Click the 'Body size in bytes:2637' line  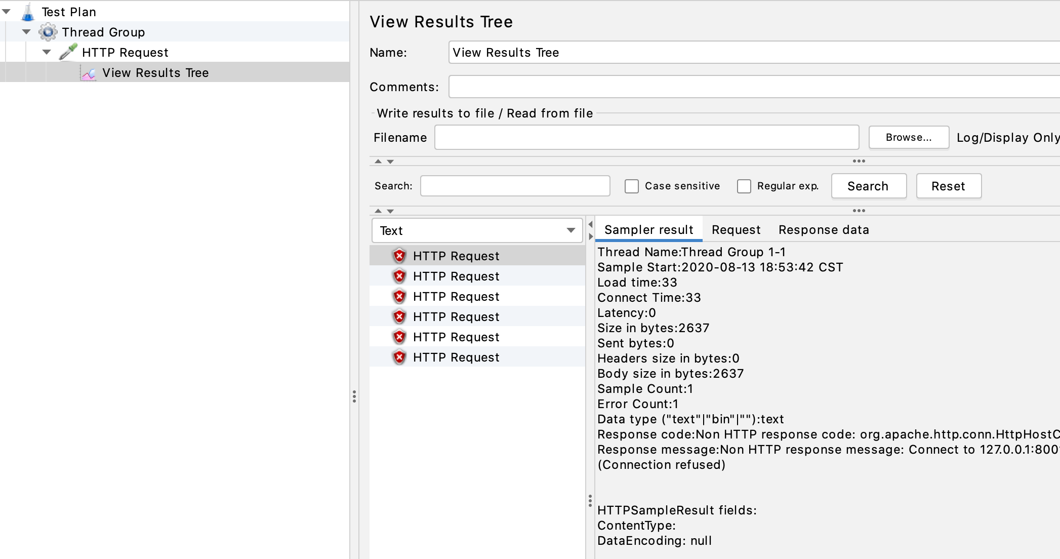(670, 374)
